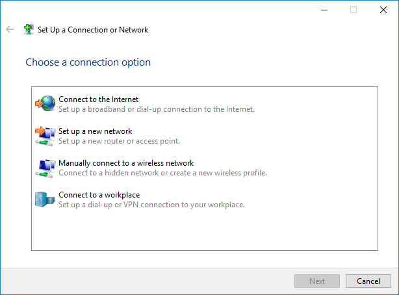The height and width of the screenshot is (295, 399).
Task: Click the "Set Up a Connection or Network" title
Action: coord(93,30)
